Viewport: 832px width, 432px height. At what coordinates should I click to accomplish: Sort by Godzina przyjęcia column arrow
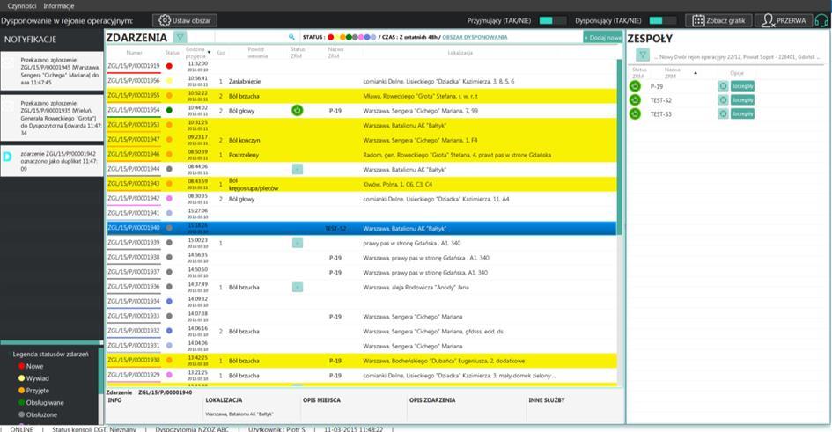pyautogui.click(x=209, y=53)
